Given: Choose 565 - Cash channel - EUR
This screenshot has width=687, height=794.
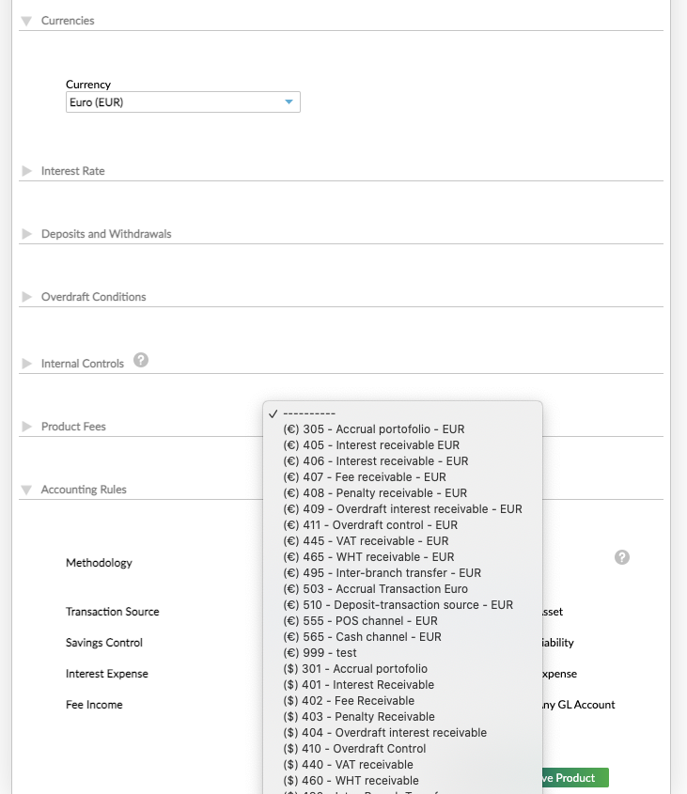Looking at the screenshot, I should coord(361,637).
